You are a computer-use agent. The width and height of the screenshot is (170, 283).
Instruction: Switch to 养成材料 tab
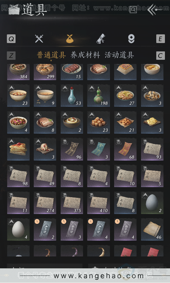(85, 55)
